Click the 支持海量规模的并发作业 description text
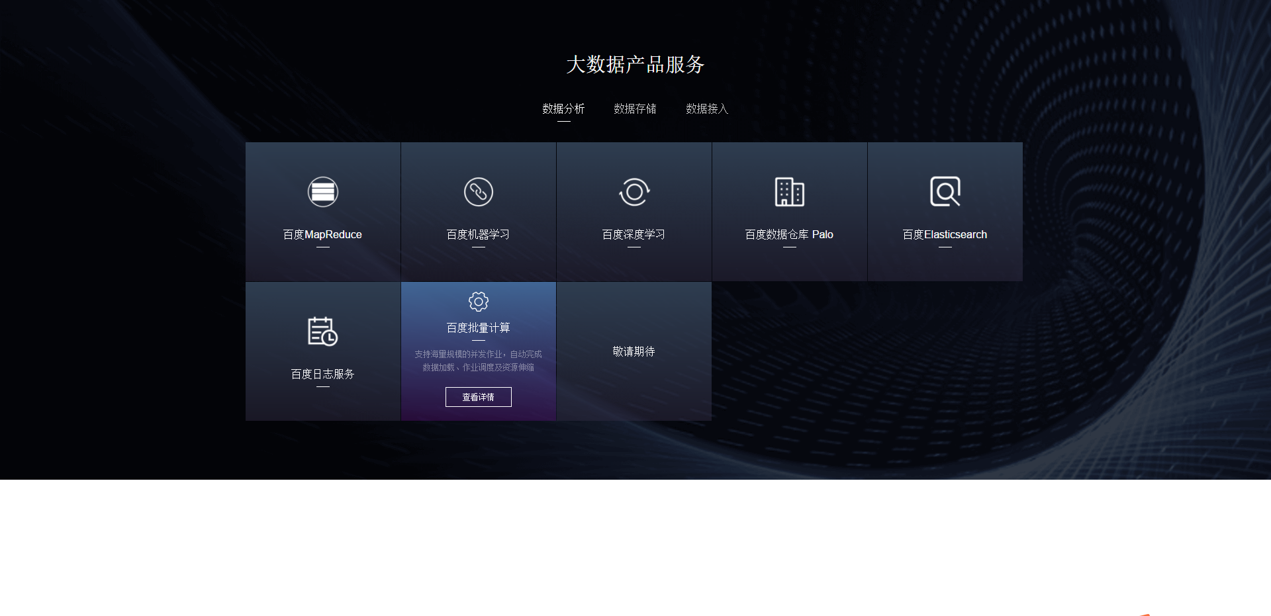Image resolution: width=1271 pixels, height=616 pixels. [x=478, y=361]
